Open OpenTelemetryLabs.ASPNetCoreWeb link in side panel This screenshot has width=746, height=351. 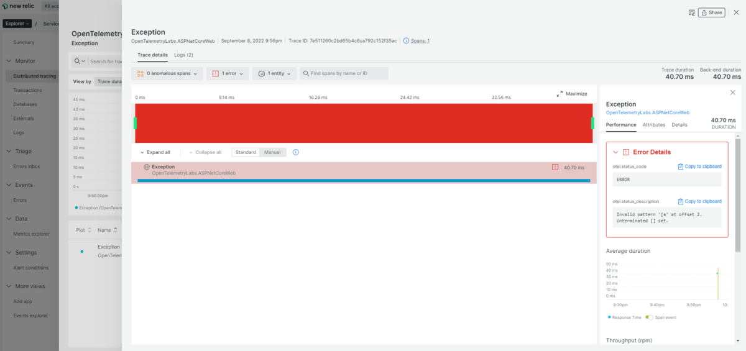[x=648, y=112]
